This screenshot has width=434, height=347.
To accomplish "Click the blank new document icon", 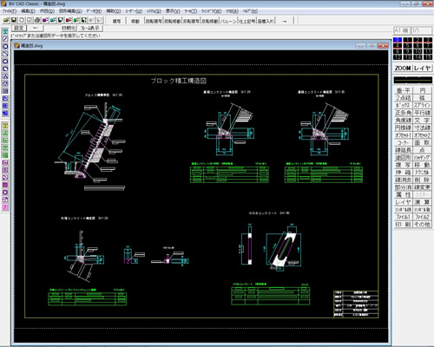I will click(x=22, y=20).
